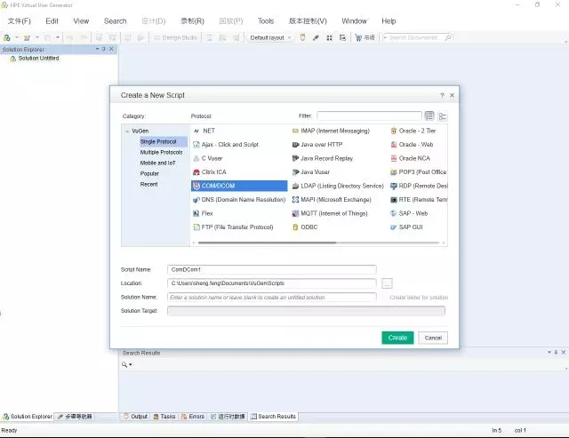Choose FTP (File Transfer Protocol)
The width and height of the screenshot is (569, 438).
point(233,227)
